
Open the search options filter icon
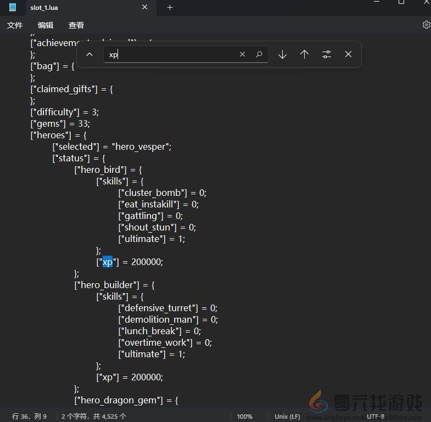[x=327, y=54]
